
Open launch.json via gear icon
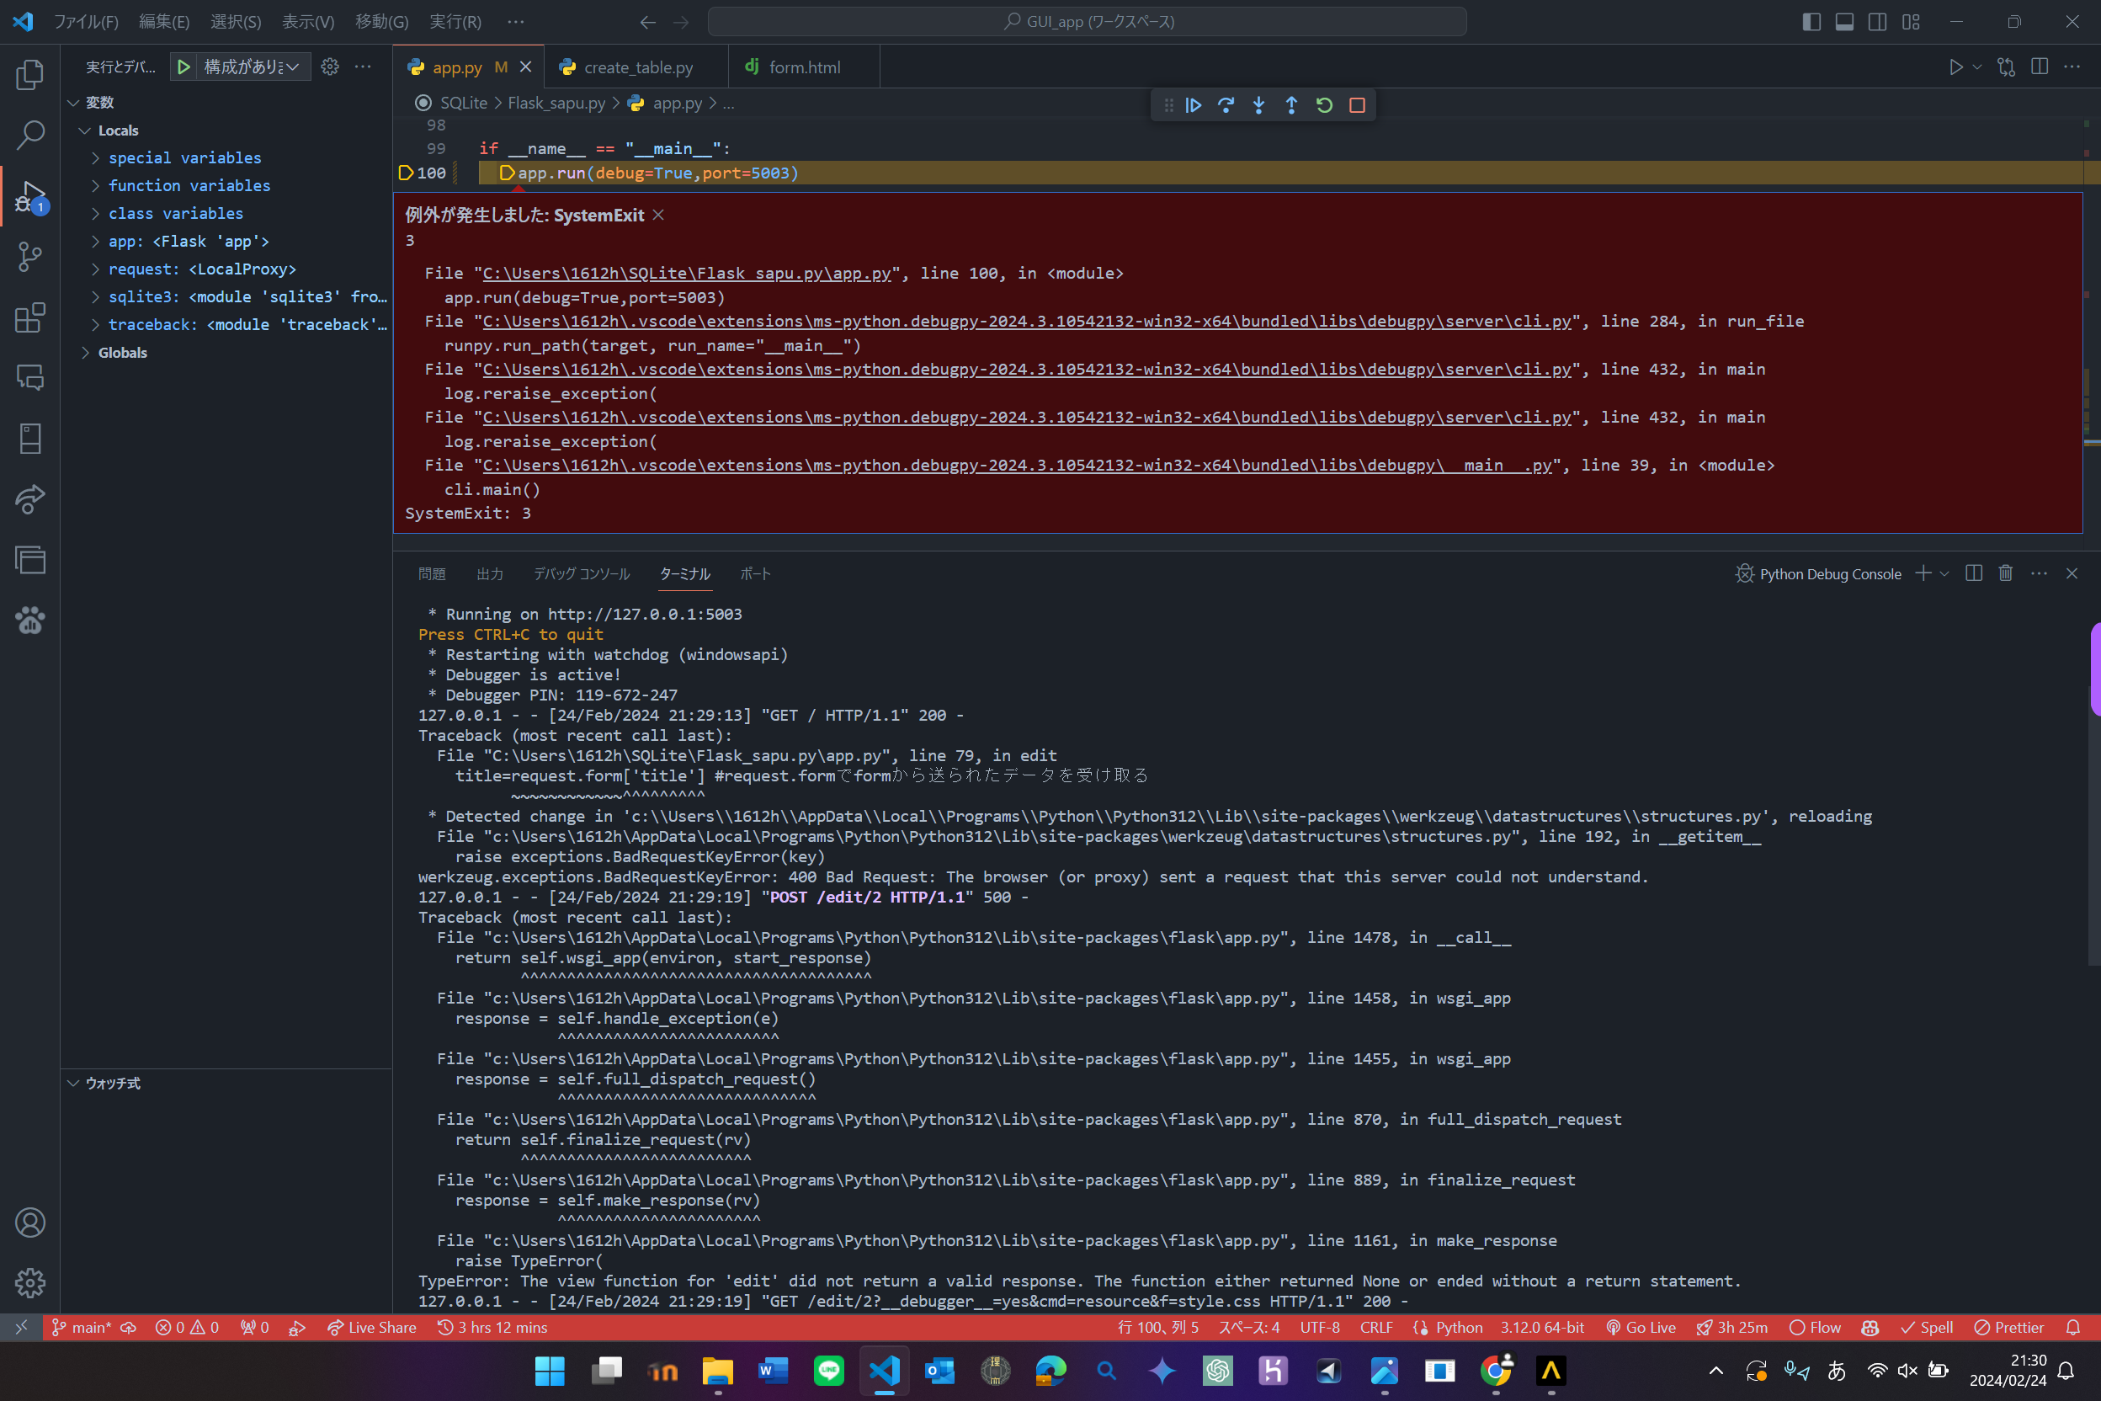point(330,67)
